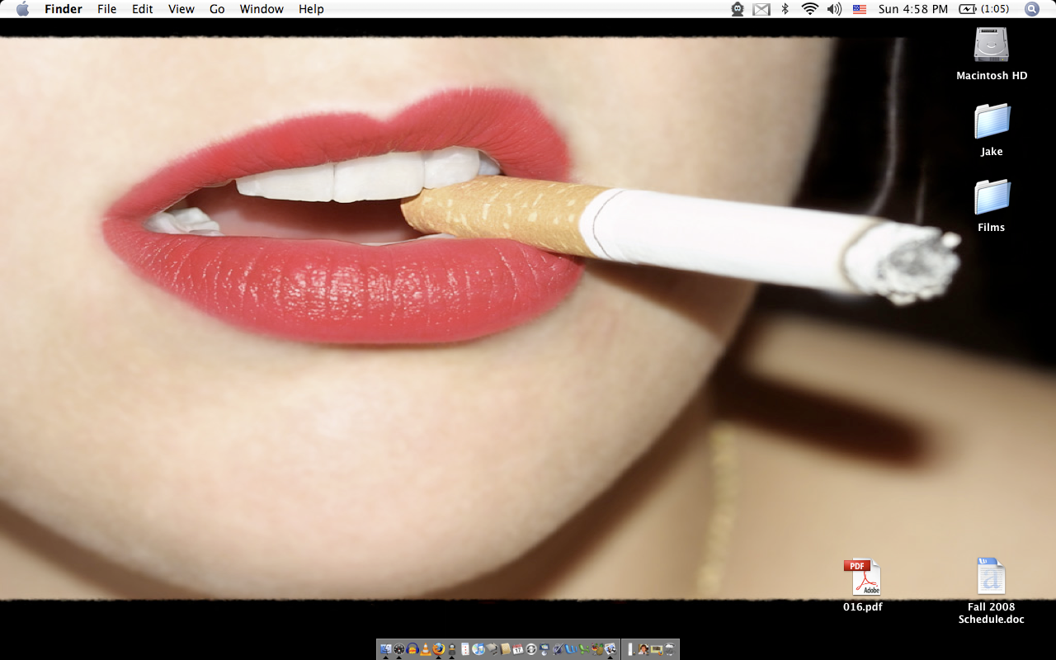
Task: Open the Wi-Fi AirPort status menu
Action: [809, 9]
